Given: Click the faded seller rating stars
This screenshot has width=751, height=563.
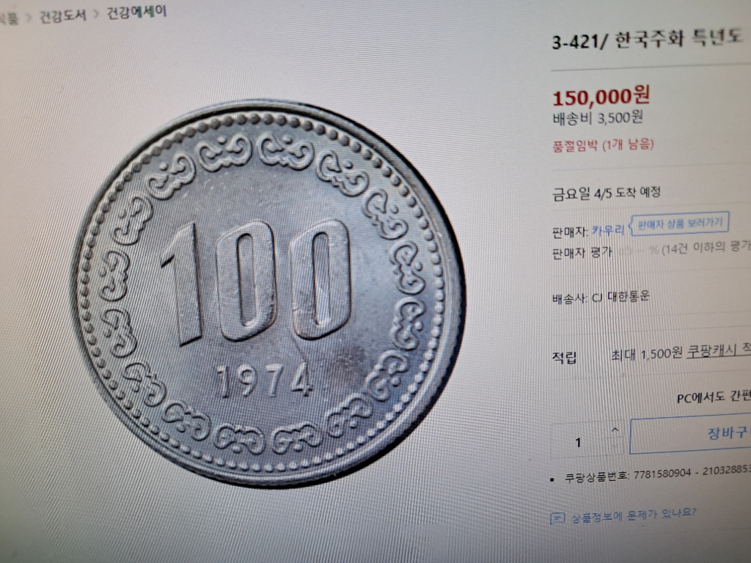Looking at the screenshot, I should pos(634,251).
